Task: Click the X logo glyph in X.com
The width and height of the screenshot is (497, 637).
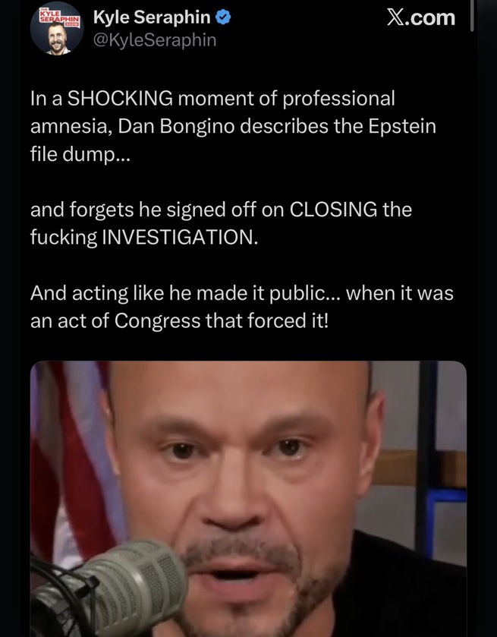Action: click(396, 18)
